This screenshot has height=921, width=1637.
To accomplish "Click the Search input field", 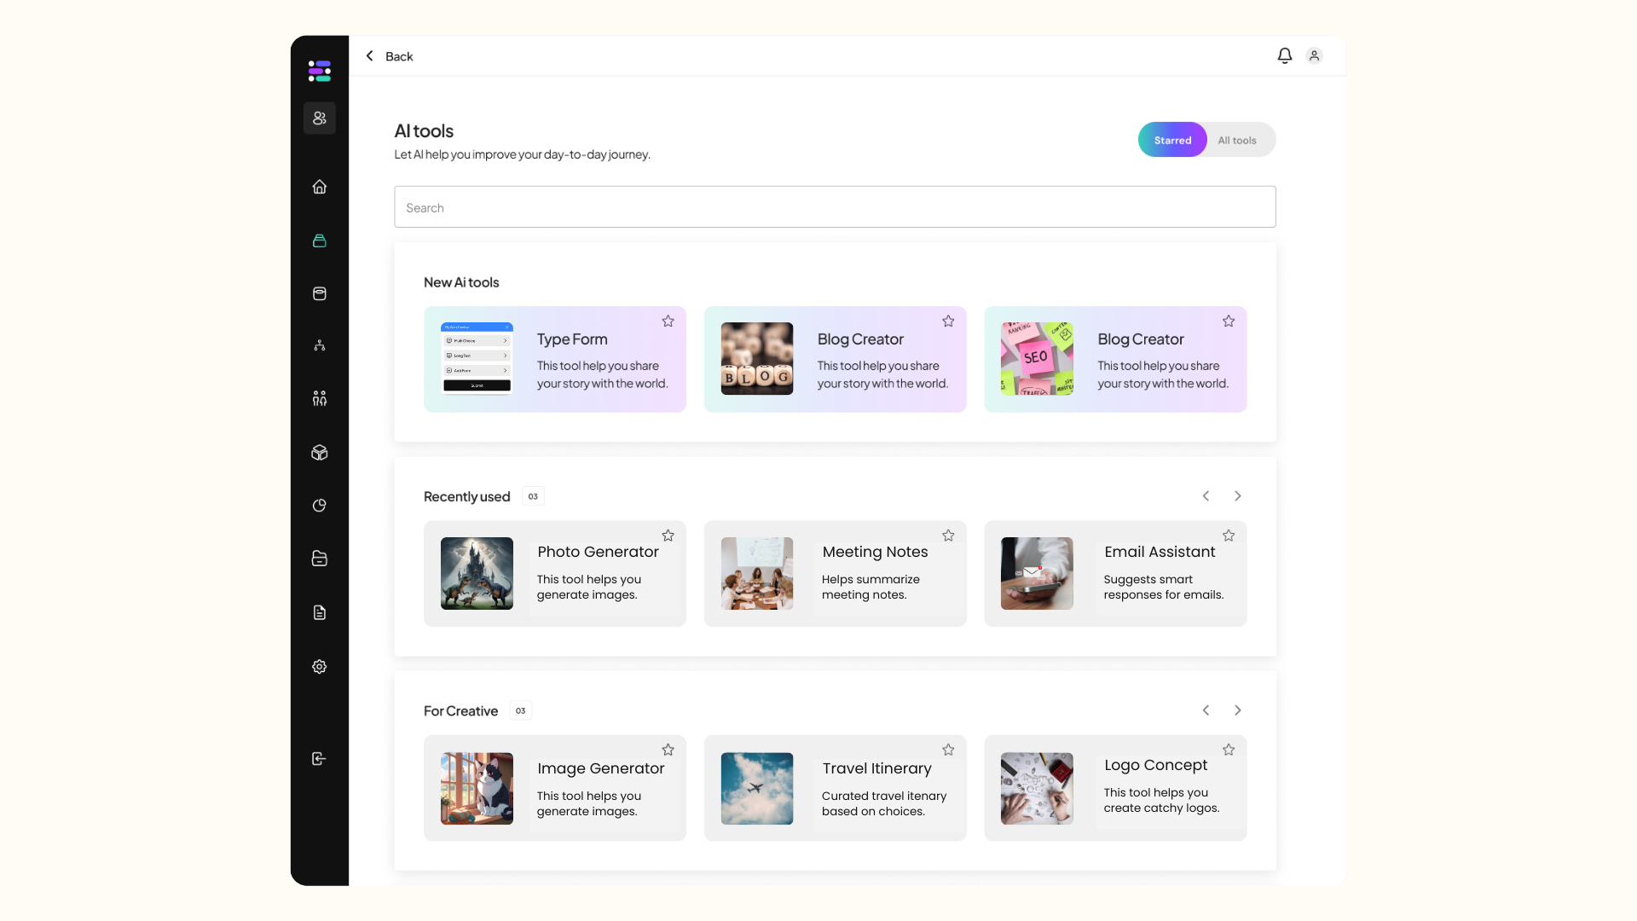I will click(x=835, y=207).
